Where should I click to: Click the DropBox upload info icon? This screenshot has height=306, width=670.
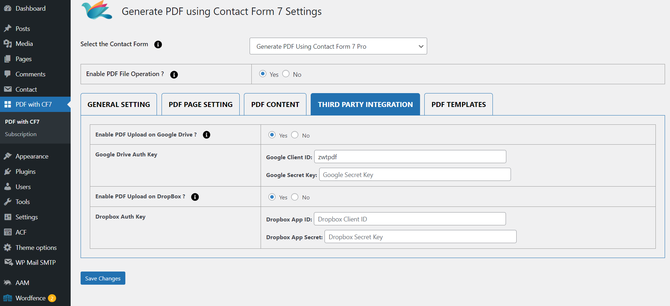(x=195, y=197)
